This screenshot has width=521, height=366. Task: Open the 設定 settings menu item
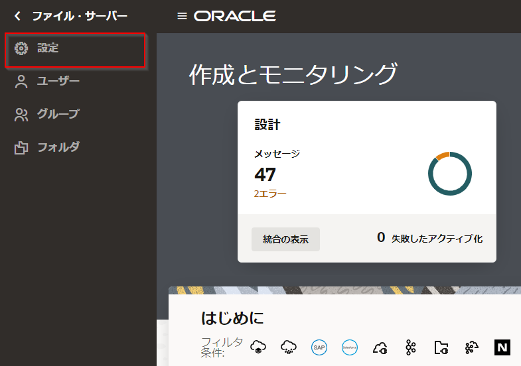[x=48, y=48]
